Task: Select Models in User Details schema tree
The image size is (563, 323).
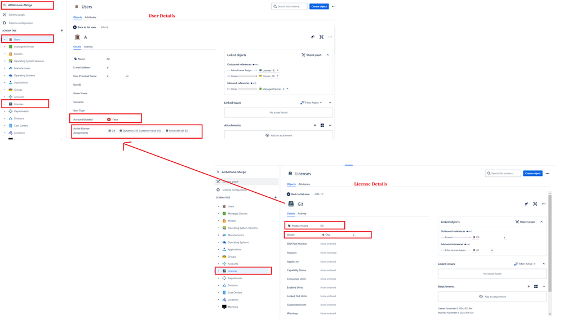Action: (18, 54)
